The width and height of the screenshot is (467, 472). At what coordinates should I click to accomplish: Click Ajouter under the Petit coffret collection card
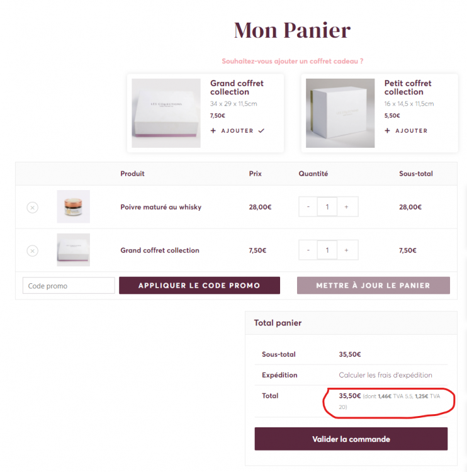[407, 131]
